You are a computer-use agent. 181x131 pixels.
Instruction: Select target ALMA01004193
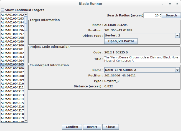coord(12,19)
